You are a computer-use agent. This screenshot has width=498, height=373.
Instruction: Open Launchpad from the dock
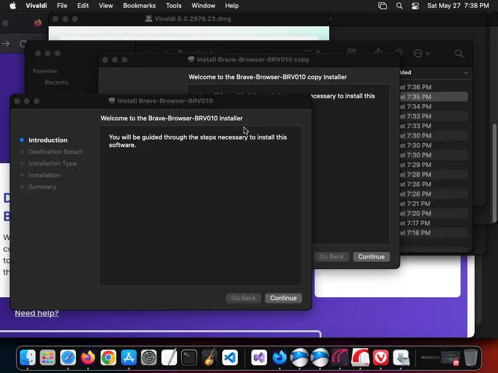48,357
